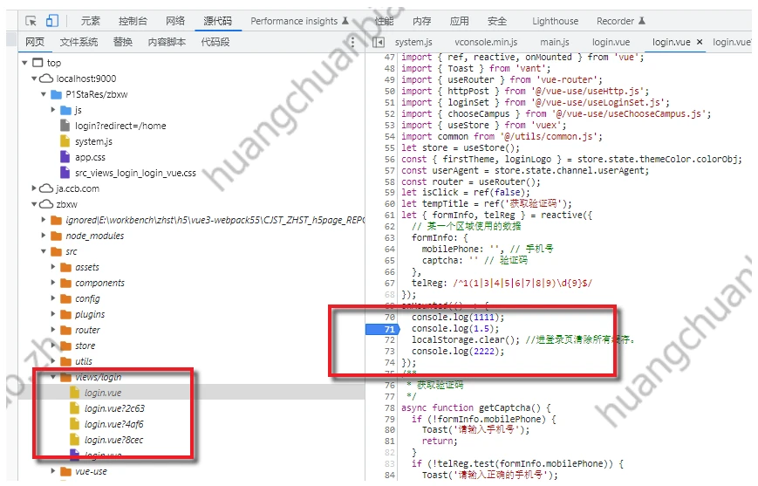Click the toggle navigator sidebar icon

[x=379, y=42]
